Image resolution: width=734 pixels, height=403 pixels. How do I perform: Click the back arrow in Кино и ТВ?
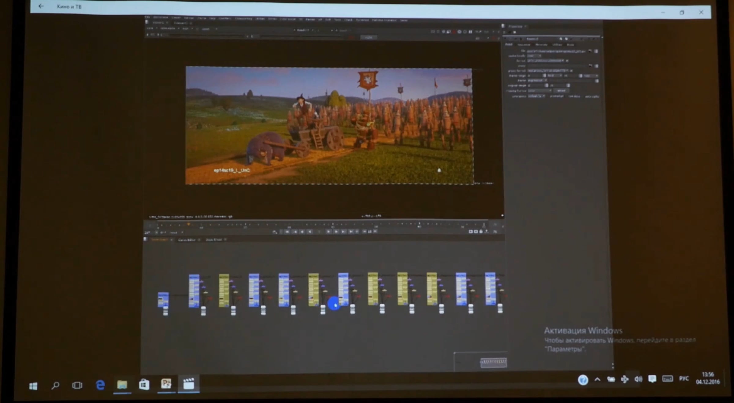[41, 6]
